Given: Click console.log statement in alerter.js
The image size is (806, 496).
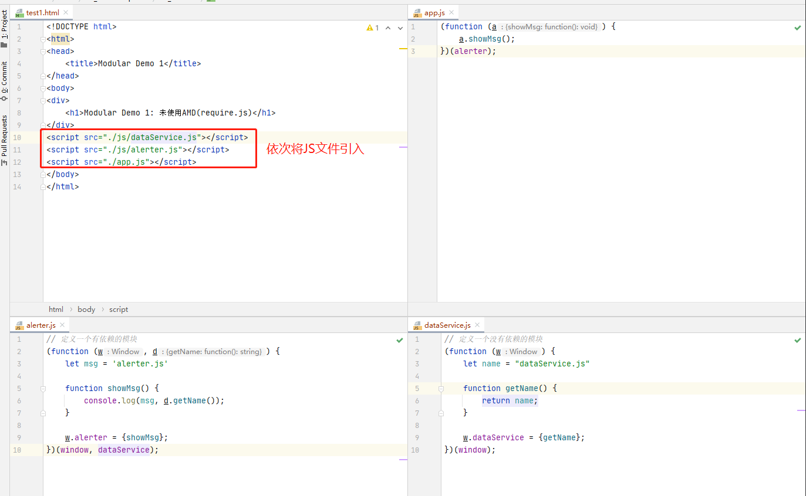Looking at the screenshot, I should click(x=154, y=401).
